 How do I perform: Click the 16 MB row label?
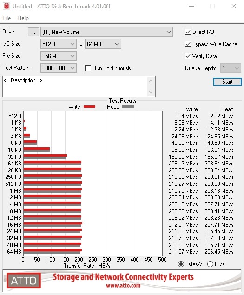pyautogui.click(x=14, y=225)
